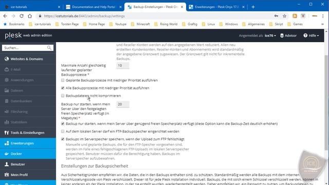Viewport: 329px width, 185px height.
Task: Enable Geplante Backupprozesse mit niedriger Priorität
Action: point(63,80)
